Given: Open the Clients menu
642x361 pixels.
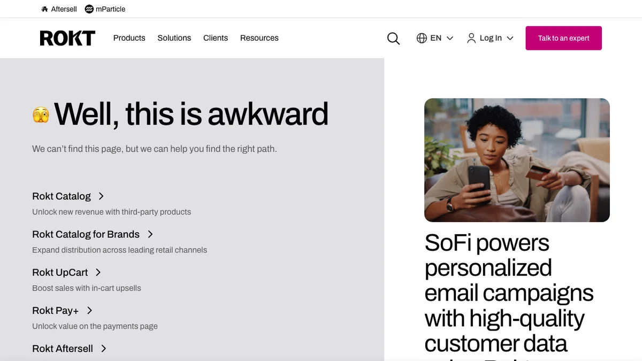Looking at the screenshot, I should tap(216, 38).
